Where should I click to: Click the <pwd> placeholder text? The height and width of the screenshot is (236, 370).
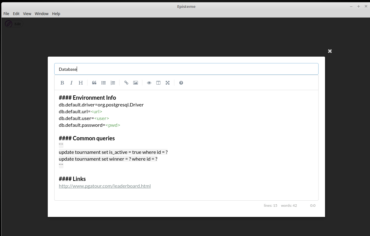[x=113, y=125]
